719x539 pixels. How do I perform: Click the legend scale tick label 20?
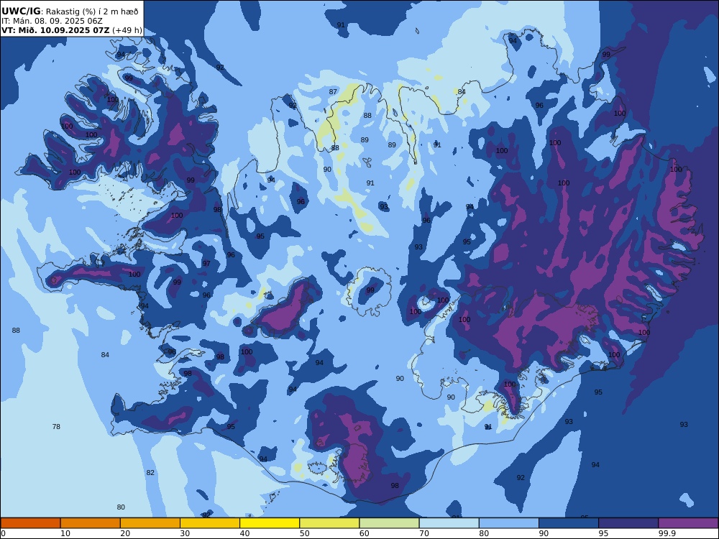125,533
